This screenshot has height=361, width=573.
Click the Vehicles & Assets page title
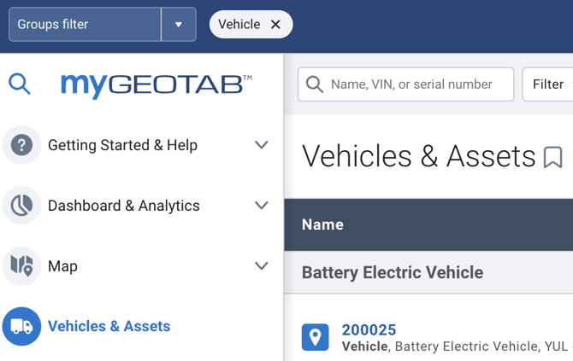click(419, 156)
